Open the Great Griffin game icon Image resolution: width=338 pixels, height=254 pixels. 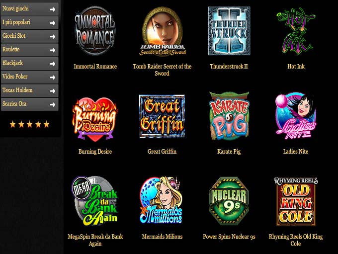pyautogui.click(x=162, y=116)
